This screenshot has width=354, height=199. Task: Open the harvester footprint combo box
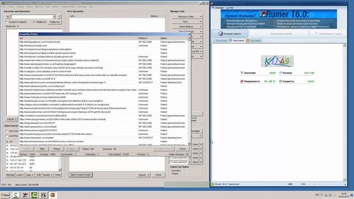tap(33, 17)
